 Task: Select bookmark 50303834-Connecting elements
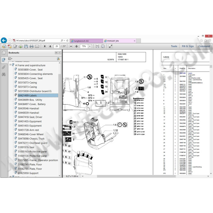[x=35, y=74]
